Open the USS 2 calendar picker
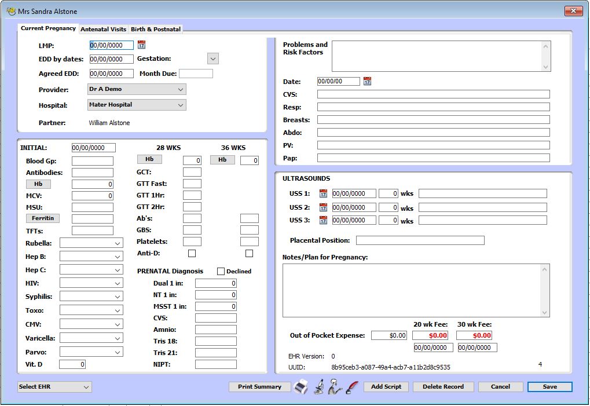 point(324,207)
